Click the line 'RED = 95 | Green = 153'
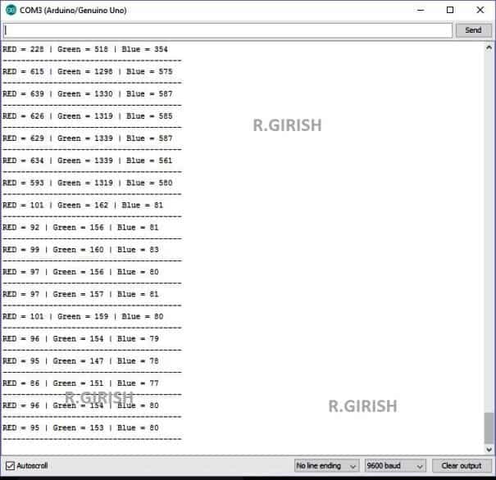 point(80,428)
